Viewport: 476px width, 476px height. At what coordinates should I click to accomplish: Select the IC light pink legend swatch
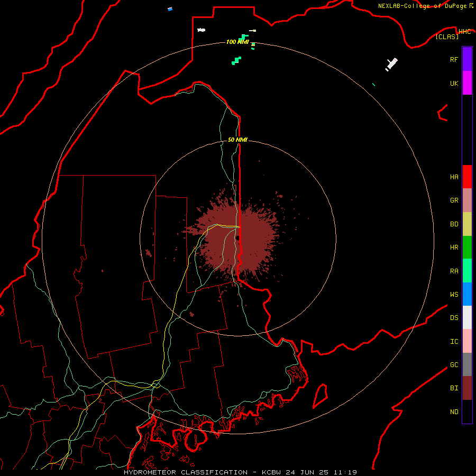467,341
